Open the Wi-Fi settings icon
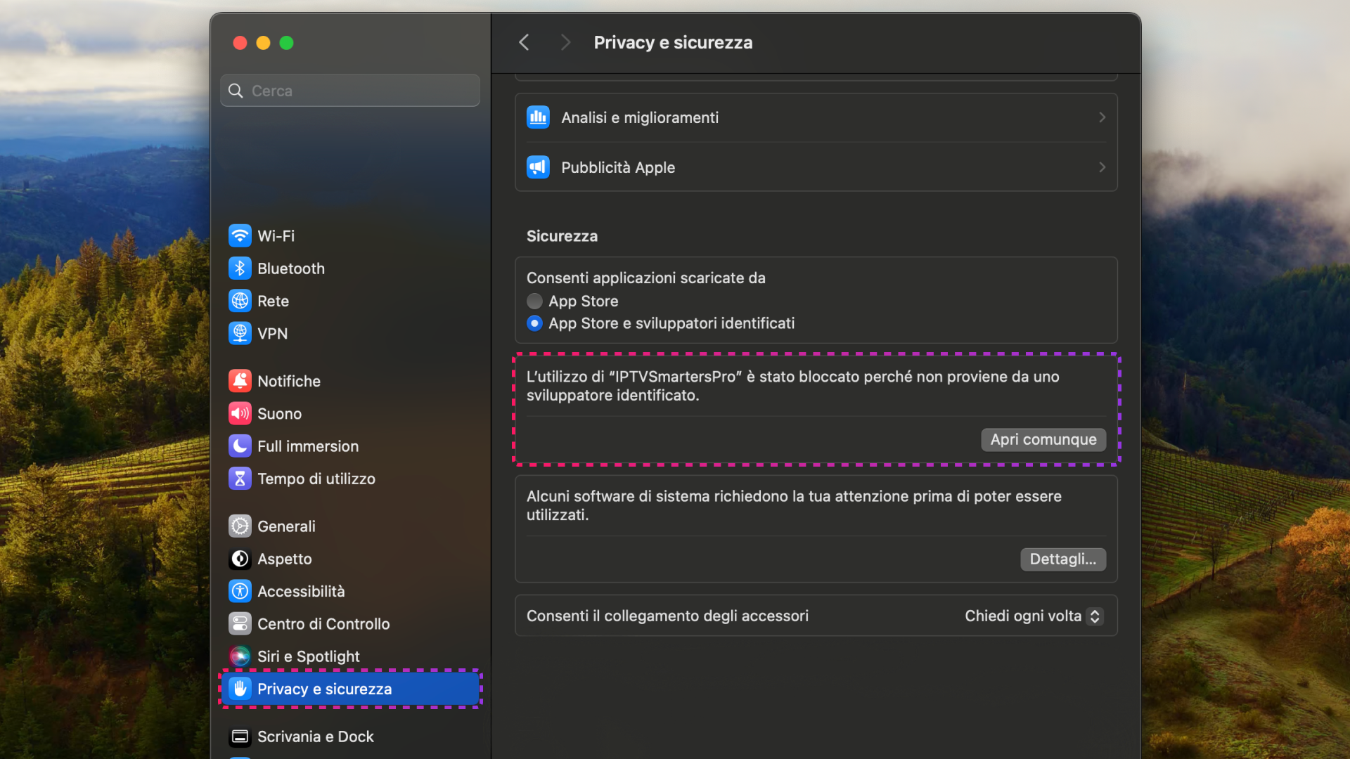 pyautogui.click(x=240, y=235)
